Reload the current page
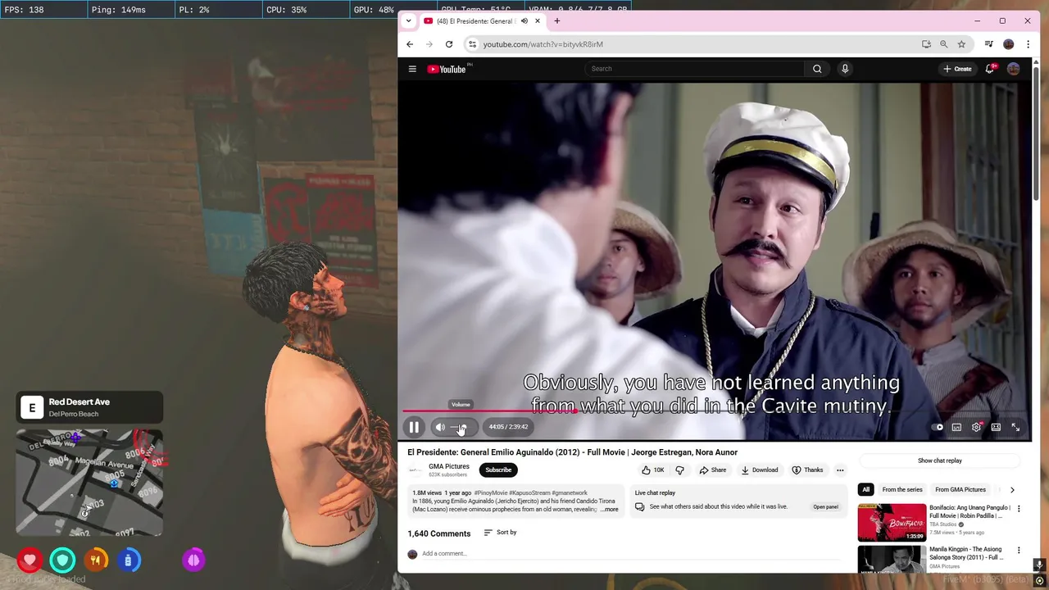Viewport: 1049px width, 590px height. tap(449, 44)
